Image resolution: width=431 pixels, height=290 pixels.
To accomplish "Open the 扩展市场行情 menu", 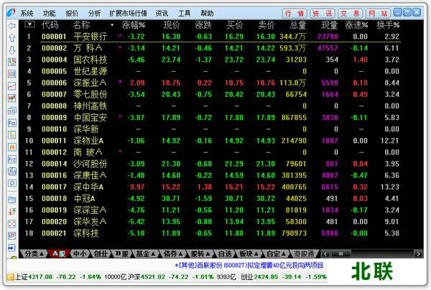I will tap(129, 13).
